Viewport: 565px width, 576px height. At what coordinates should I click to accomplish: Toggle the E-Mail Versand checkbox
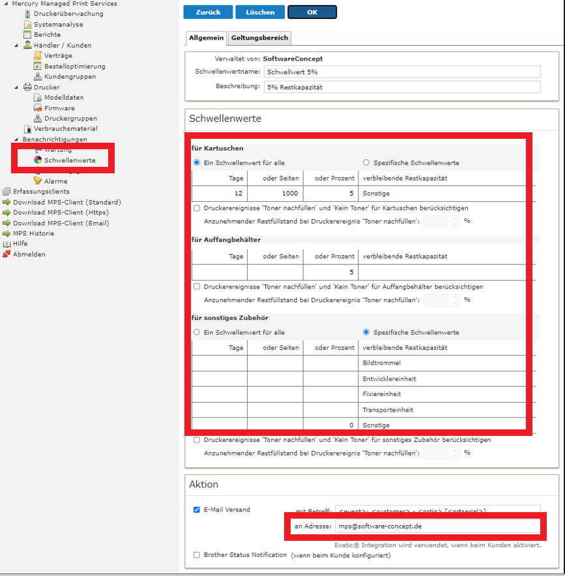197,510
